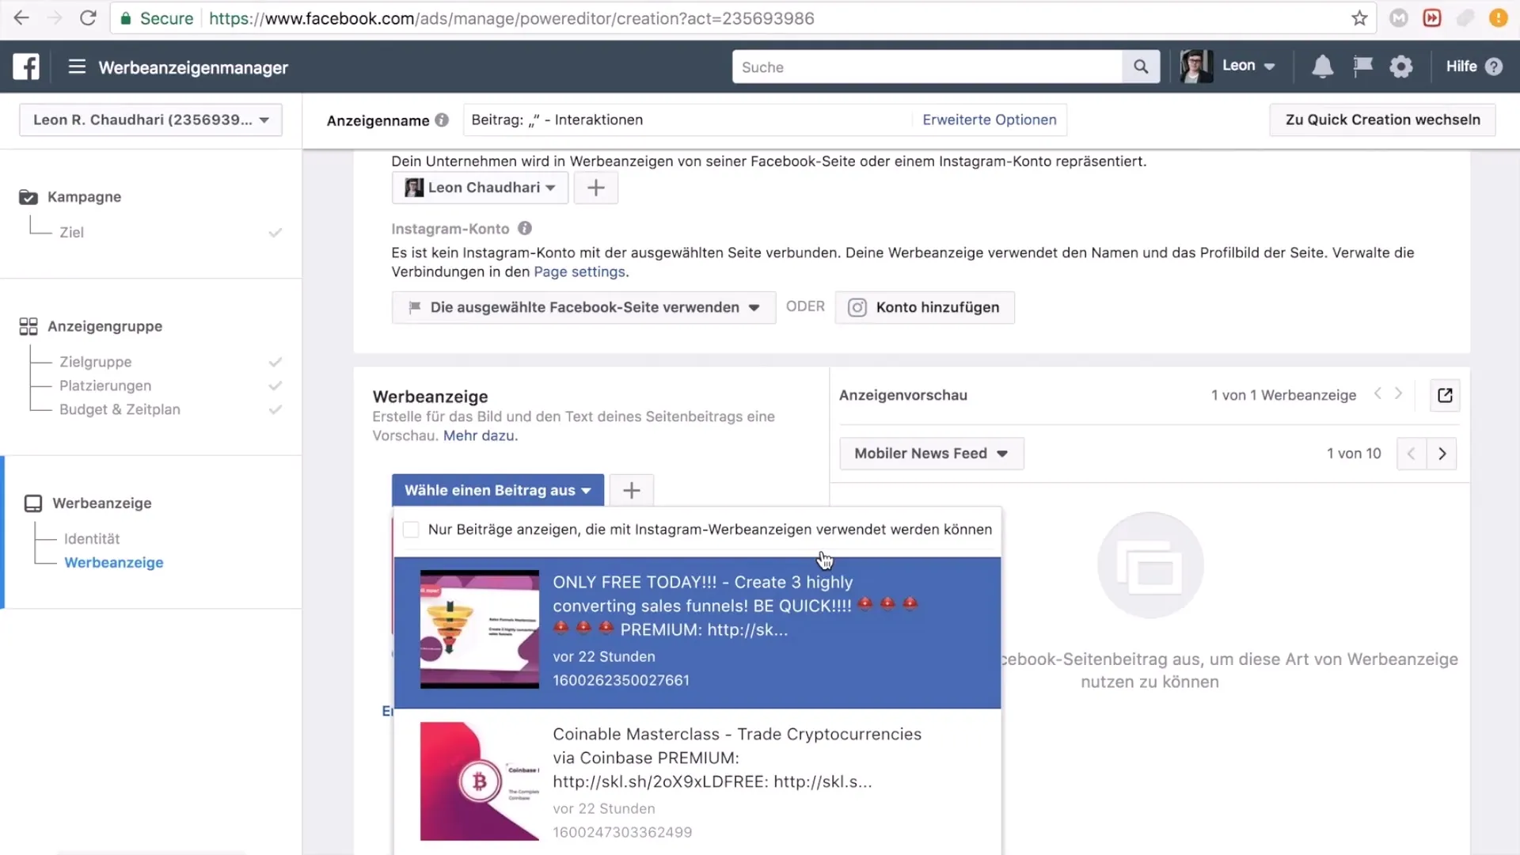Viewport: 1520px width, 855px height.
Task: Click the search magnifier button
Action: click(x=1141, y=66)
